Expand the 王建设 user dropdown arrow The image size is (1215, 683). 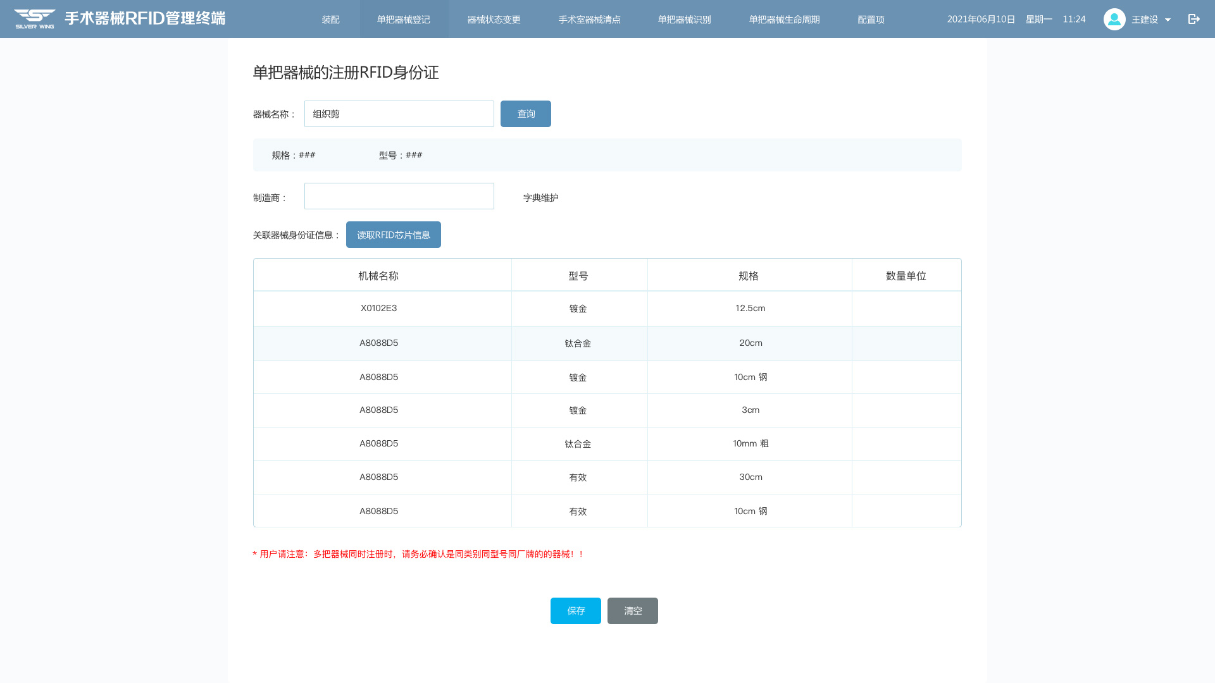click(x=1168, y=20)
